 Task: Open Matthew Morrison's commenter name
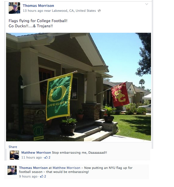pos(36,153)
